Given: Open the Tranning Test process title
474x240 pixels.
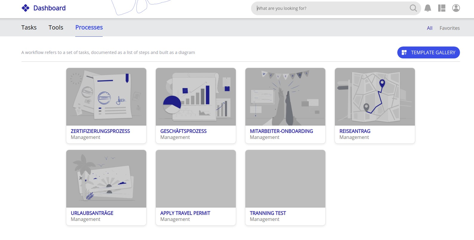Looking at the screenshot, I should coord(268,213).
